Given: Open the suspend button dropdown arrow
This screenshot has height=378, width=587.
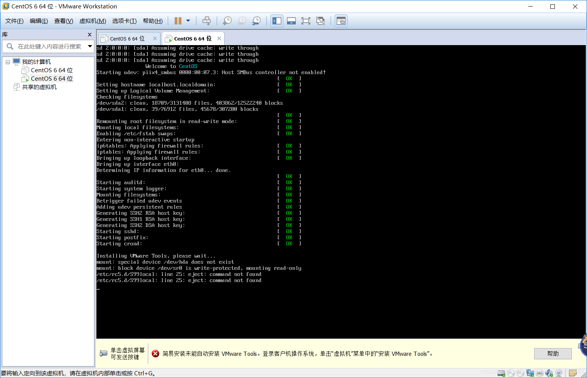Looking at the screenshot, I should tap(188, 21).
